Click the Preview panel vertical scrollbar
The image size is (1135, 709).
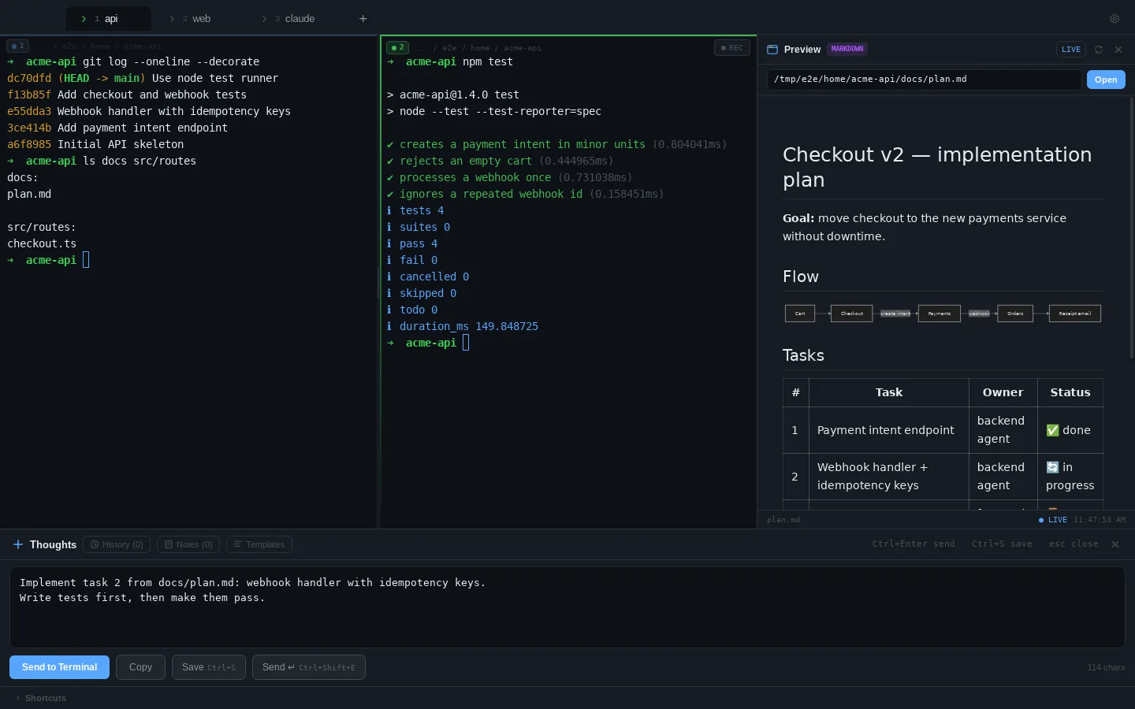point(1132,228)
